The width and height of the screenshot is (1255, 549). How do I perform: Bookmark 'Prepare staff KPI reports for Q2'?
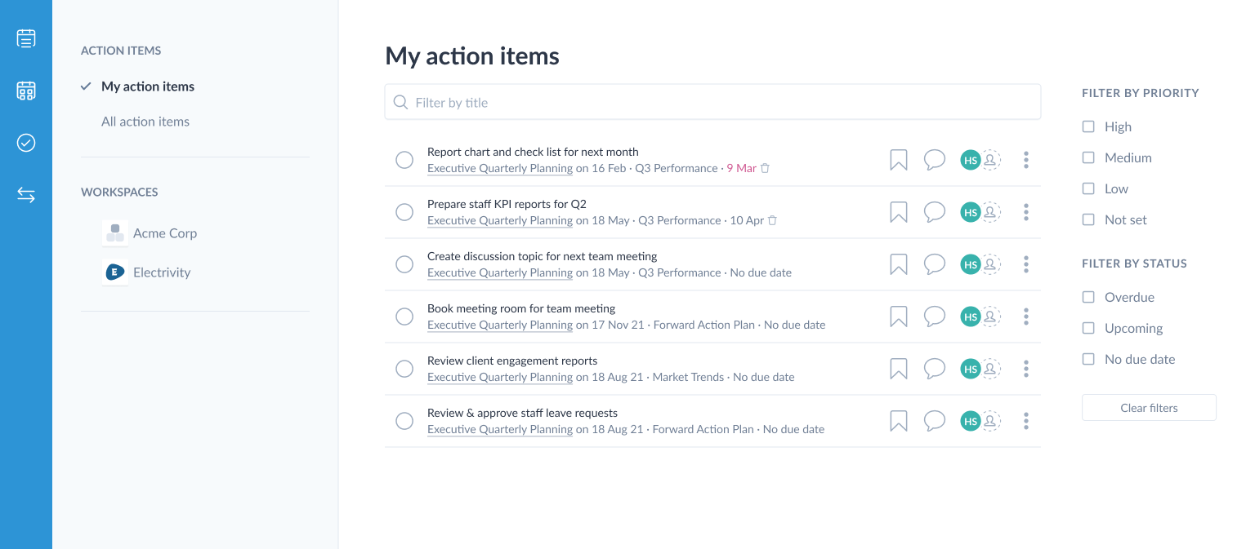(899, 212)
